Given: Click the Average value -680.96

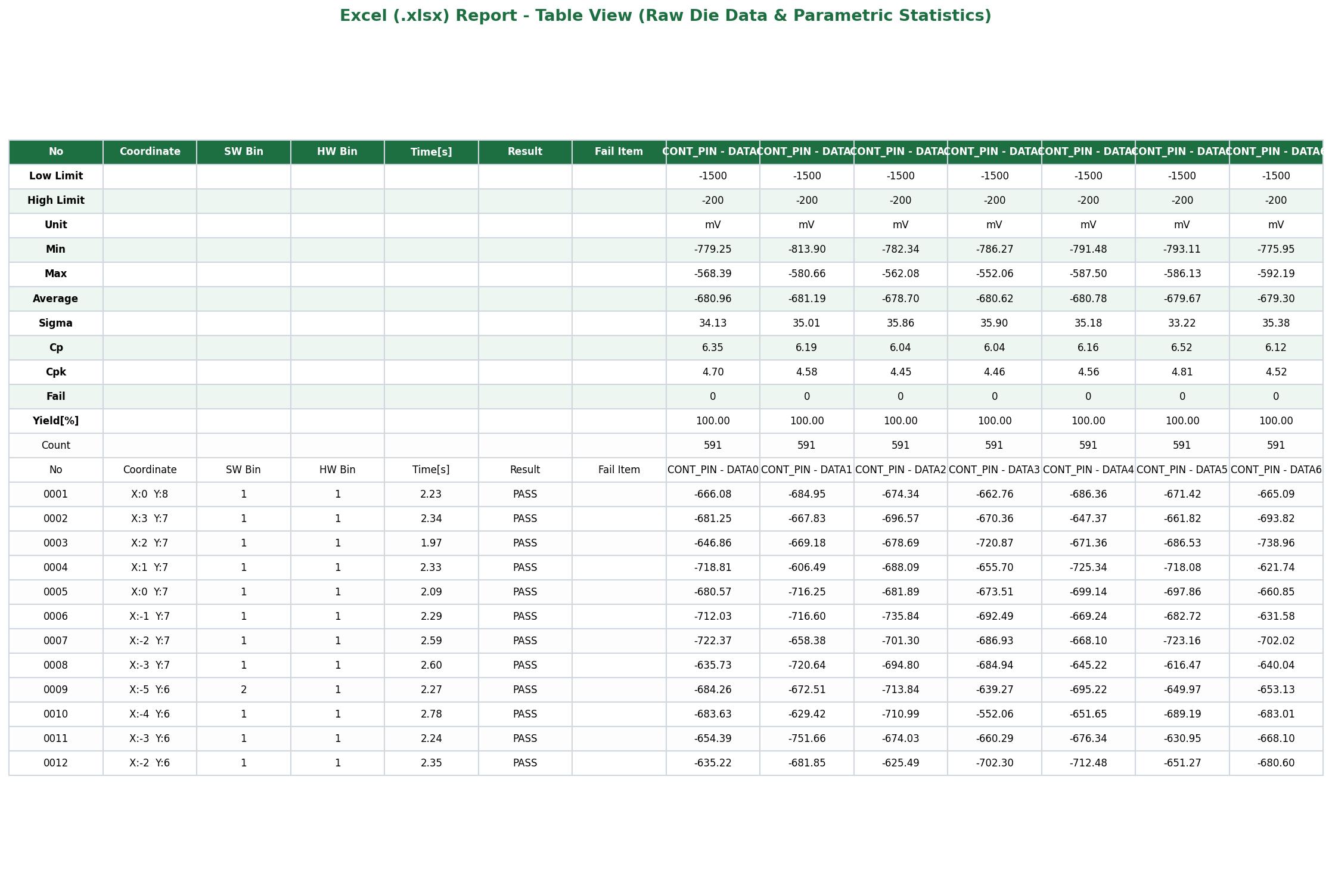Looking at the screenshot, I should click(x=713, y=299).
